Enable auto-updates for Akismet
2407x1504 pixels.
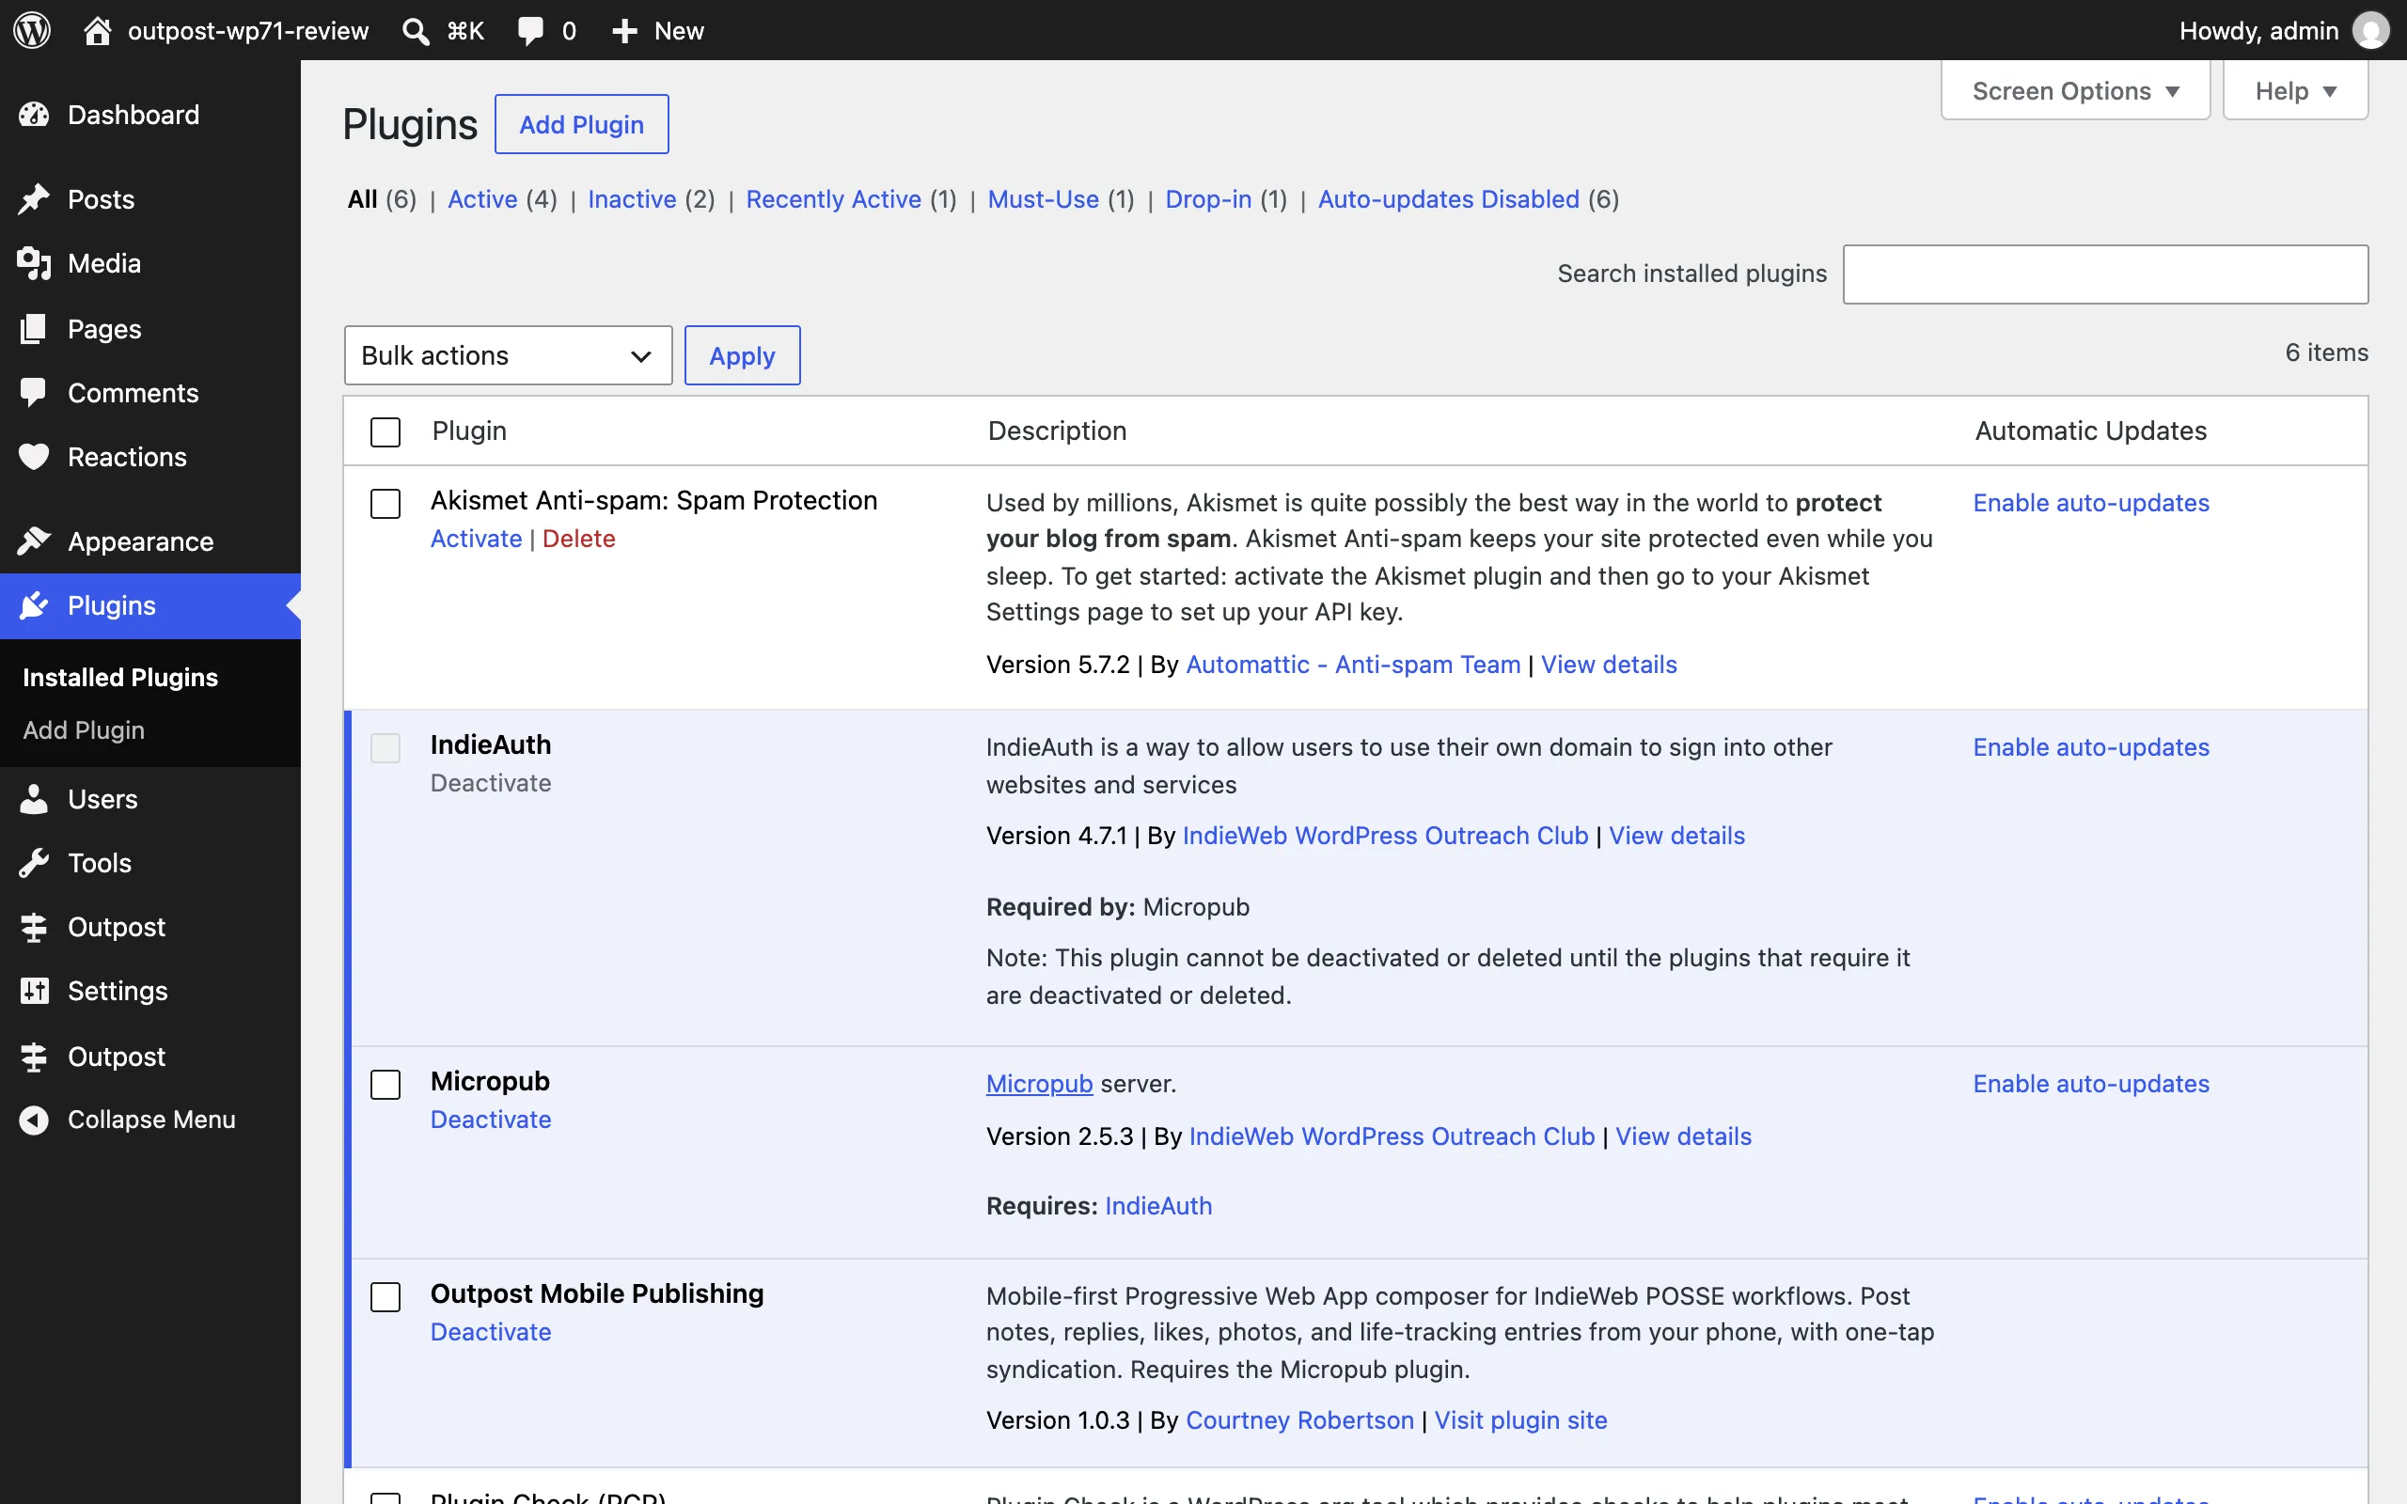click(2091, 502)
